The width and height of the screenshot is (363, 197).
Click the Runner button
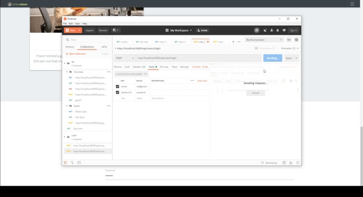coord(103,30)
